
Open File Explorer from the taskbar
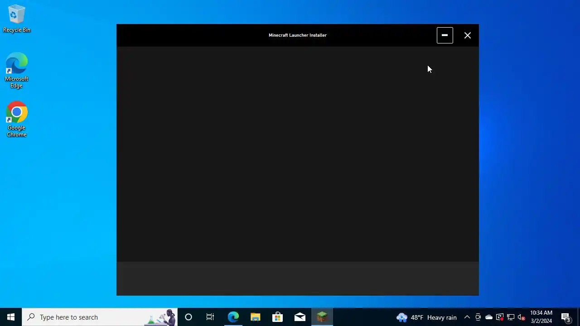pos(255,317)
